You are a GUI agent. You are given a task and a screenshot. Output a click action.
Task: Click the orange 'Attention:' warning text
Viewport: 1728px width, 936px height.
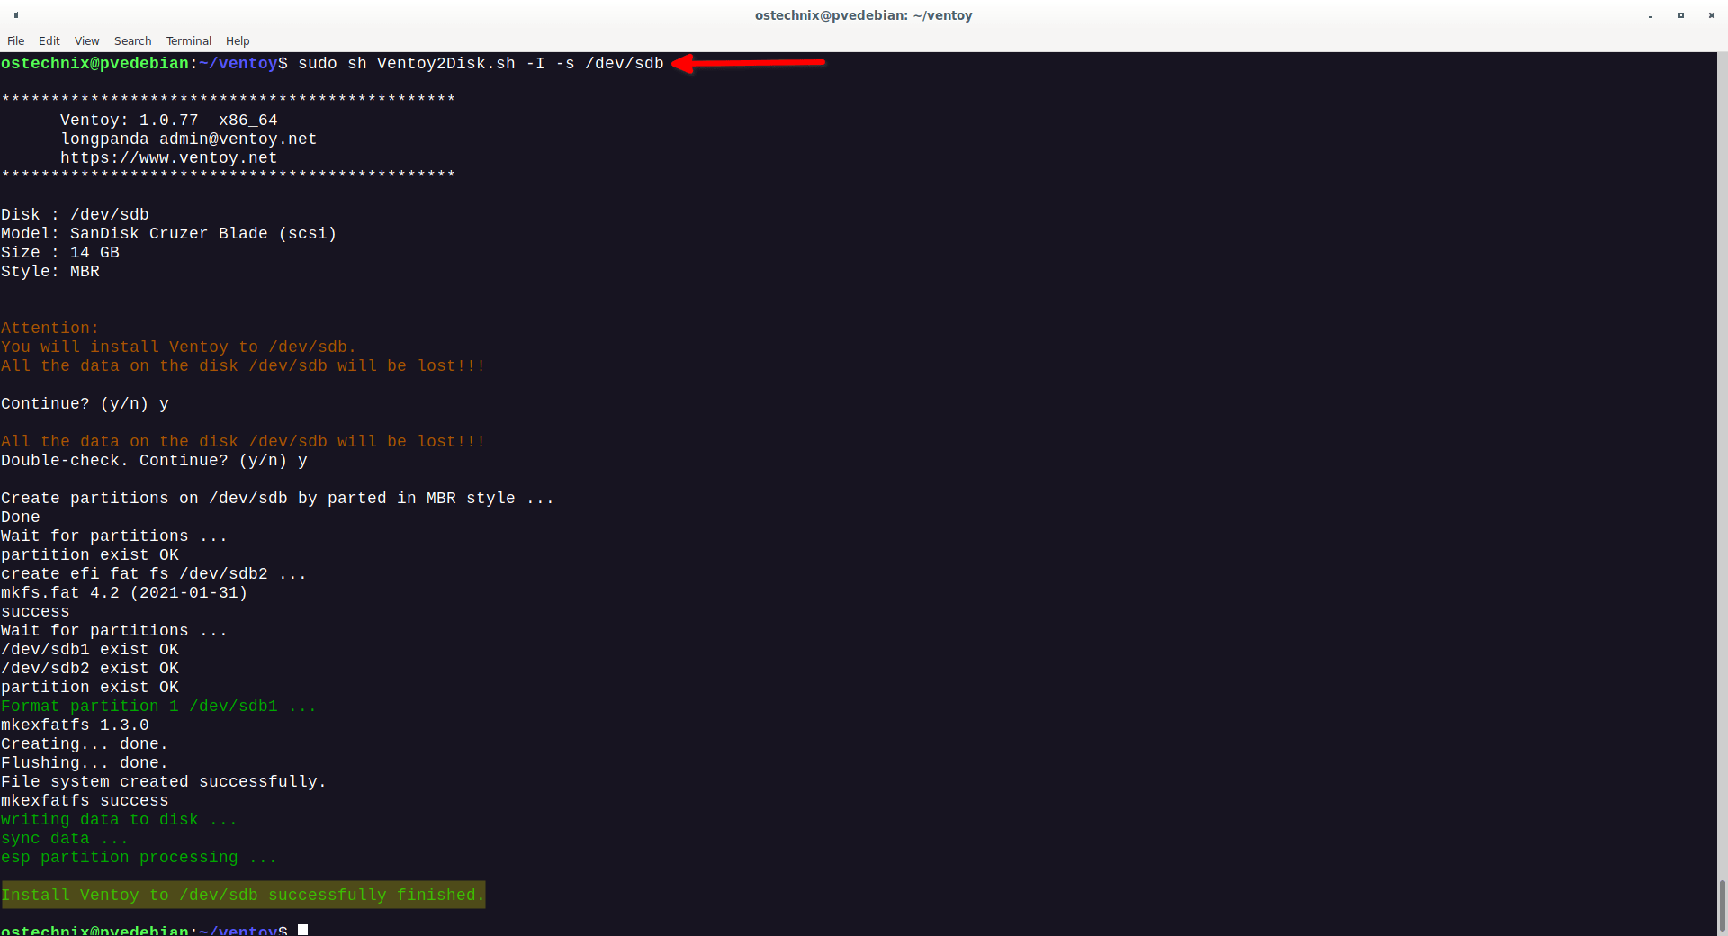(49, 328)
